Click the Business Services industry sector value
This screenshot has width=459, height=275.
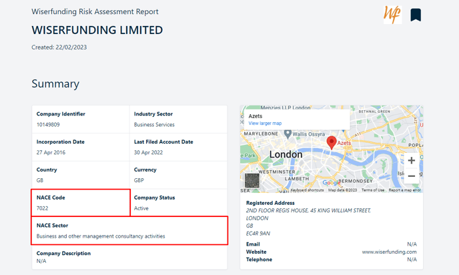[x=154, y=124]
